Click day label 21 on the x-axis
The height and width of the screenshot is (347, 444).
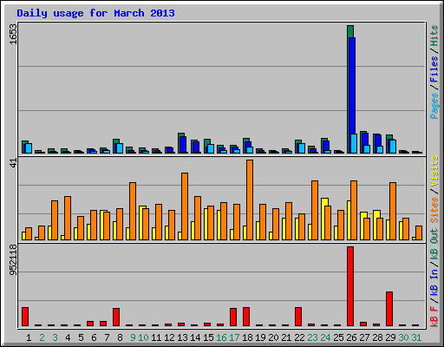pyautogui.click(x=286, y=337)
